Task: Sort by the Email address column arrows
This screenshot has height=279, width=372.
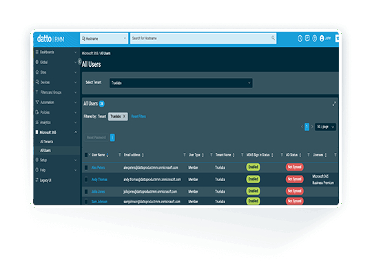Action: point(143,155)
